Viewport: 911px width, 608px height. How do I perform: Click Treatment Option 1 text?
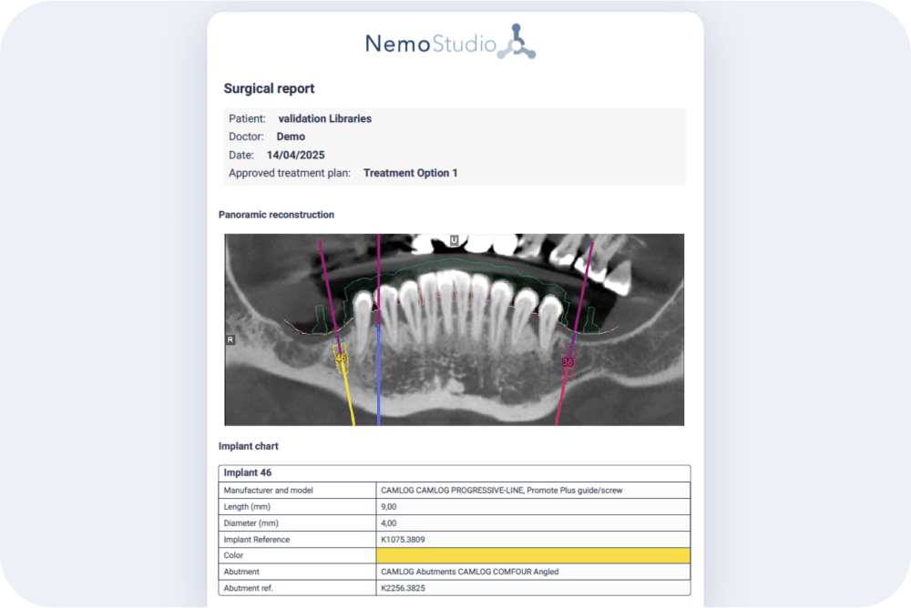point(410,173)
